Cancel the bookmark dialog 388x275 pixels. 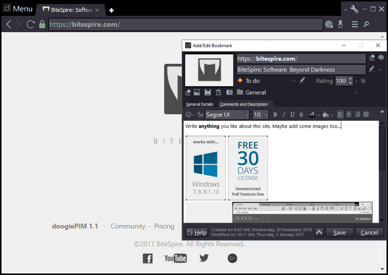[369, 232]
